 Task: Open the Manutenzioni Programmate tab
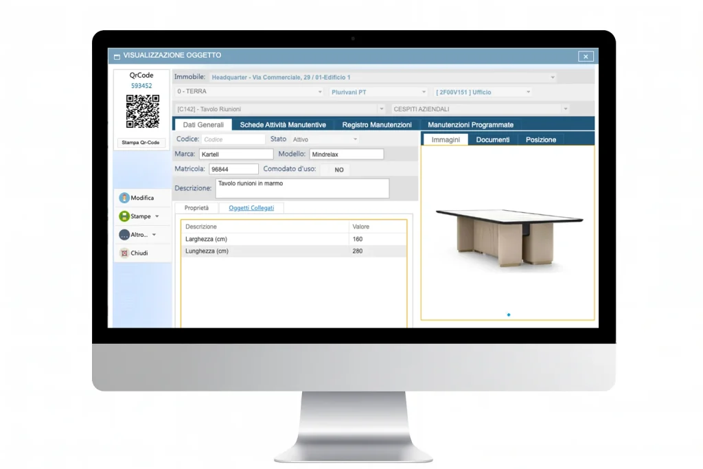470,125
